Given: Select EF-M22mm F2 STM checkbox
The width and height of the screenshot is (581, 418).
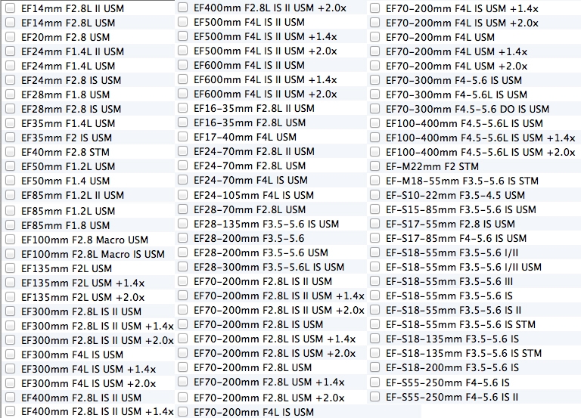Looking at the screenshot, I should 375,166.
